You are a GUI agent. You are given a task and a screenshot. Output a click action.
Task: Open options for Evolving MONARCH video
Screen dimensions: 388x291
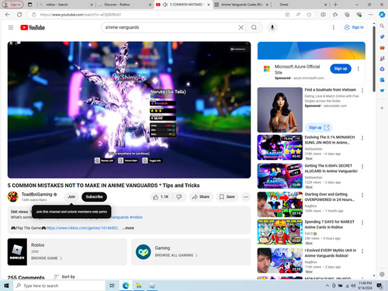362,138
